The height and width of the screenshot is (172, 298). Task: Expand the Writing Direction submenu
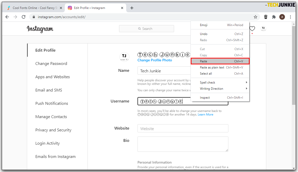tap(220, 89)
